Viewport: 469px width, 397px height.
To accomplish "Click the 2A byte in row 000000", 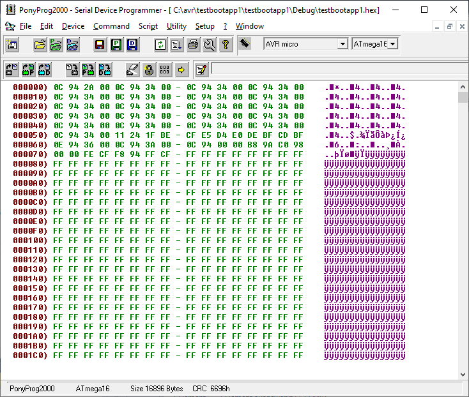I will (x=89, y=87).
